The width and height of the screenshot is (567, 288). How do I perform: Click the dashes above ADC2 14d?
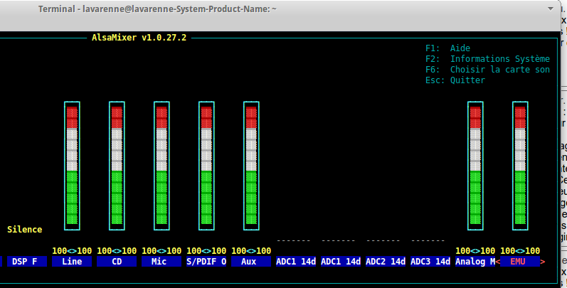383,240
